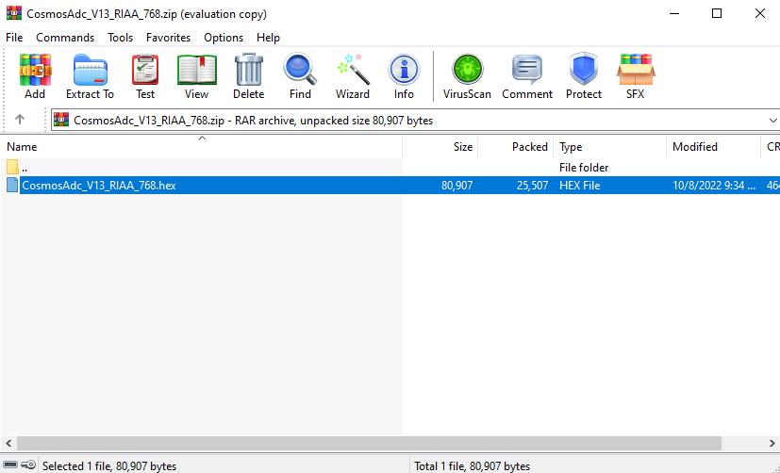Click the horizontal scrollbar left arrow
Screen dimensions: 780x473
click(8, 443)
